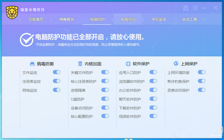This screenshot has height=140, width=224.
Task: Click the 恶意访问保护 label
Action: [178, 90]
